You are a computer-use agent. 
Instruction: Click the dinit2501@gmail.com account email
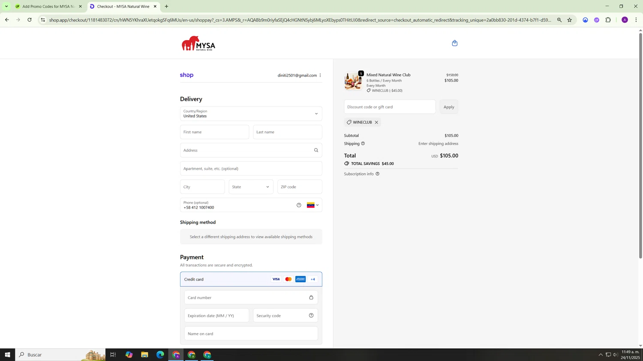pyautogui.click(x=297, y=75)
